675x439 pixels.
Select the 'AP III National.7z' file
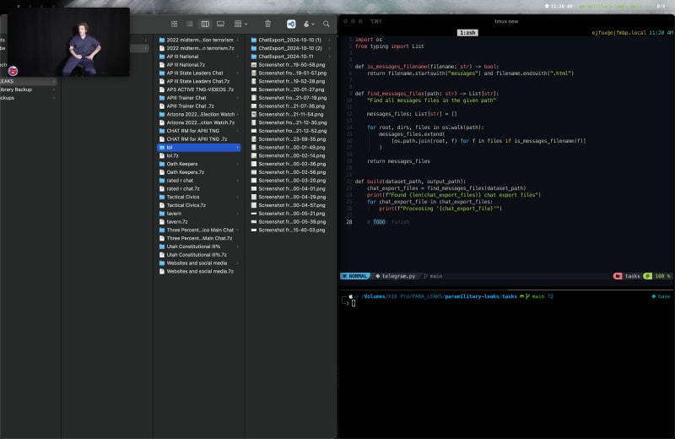tap(199, 65)
